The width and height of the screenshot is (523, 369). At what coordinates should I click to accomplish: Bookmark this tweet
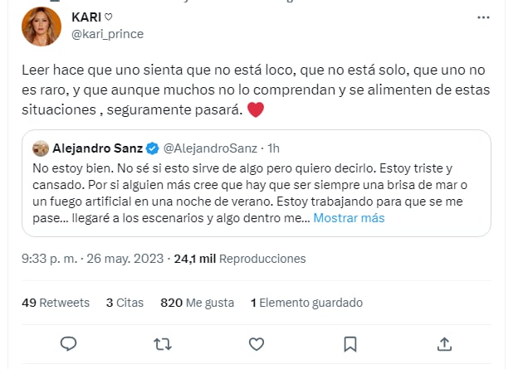pos(351,343)
